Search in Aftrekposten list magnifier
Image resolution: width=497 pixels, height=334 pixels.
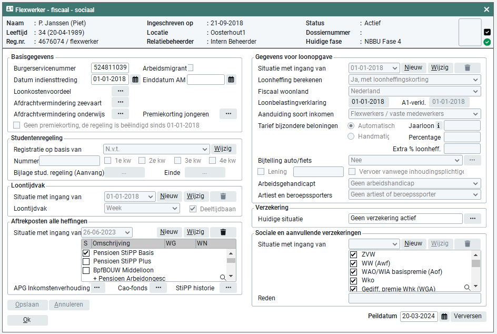tap(223, 278)
